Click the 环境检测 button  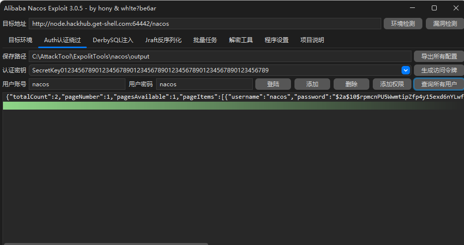click(403, 24)
